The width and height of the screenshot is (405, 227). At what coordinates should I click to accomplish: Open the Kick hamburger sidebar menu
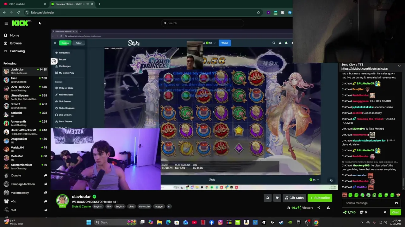[6, 23]
